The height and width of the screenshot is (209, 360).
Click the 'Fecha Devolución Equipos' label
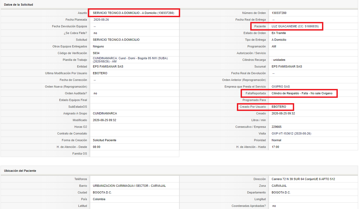(70, 26)
